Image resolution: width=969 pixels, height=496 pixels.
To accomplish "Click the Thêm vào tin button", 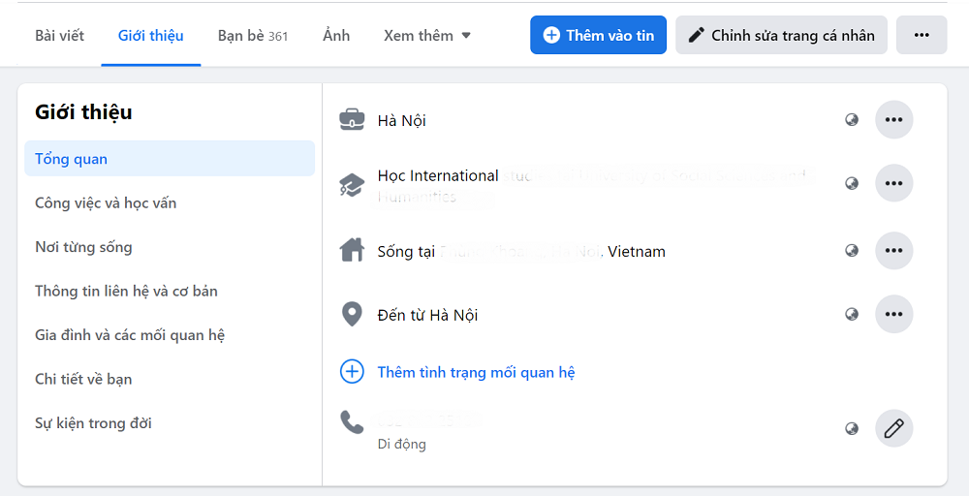I will click(598, 35).
